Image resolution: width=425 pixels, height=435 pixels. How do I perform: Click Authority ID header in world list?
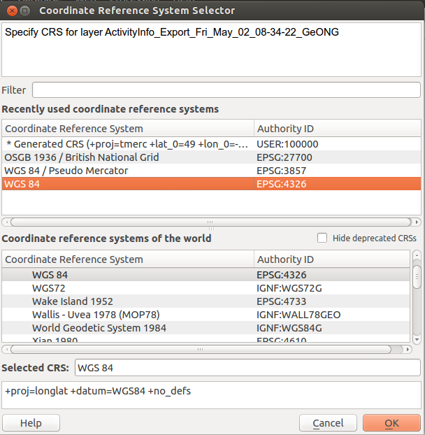tap(332, 259)
